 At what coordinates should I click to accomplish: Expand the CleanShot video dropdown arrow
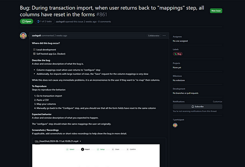[80, 141]
